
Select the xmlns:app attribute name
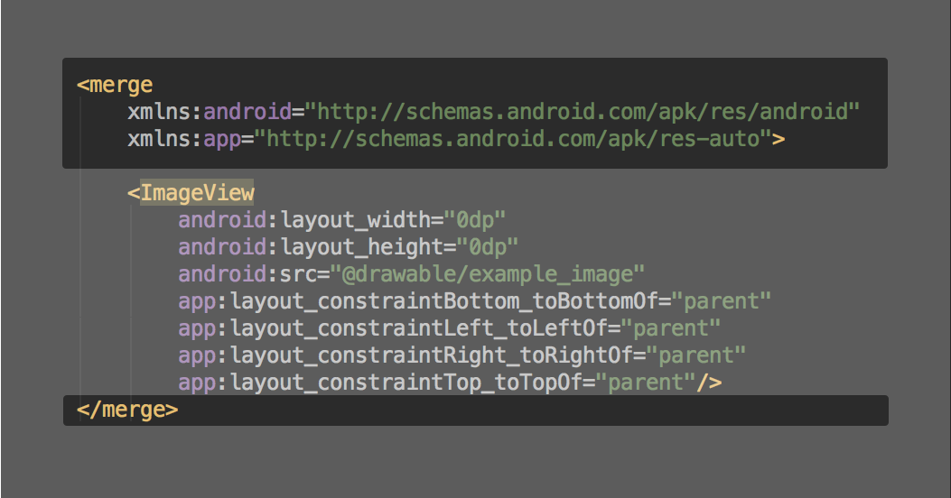click(184, 139)
